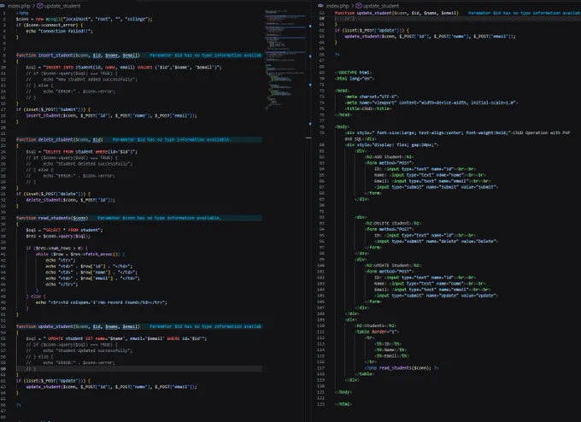Click the PHP file icon in right breadcrumb
Screen dimensions: 581x422
(x=321, y=6)
